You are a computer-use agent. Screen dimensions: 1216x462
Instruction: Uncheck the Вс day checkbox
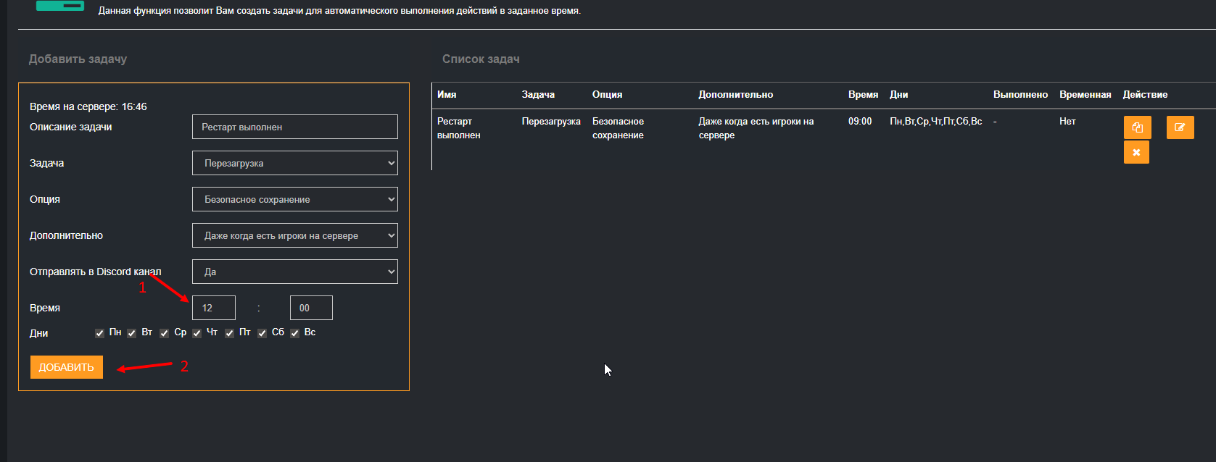(294, 333)
